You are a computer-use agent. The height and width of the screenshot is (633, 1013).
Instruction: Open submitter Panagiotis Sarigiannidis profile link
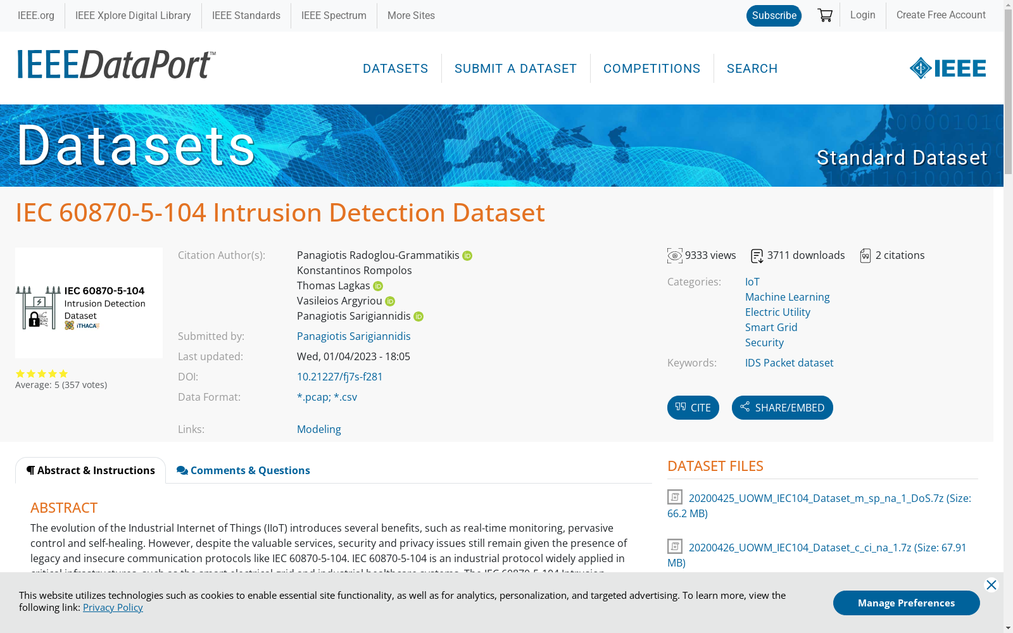[354, 336]
